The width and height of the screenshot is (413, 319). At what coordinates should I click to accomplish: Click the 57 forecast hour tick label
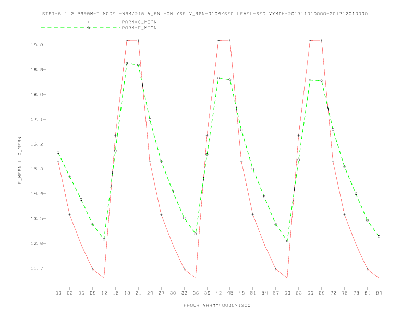276,293
